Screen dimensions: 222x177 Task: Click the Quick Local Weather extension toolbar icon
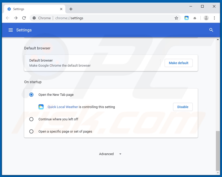[187, 18]
